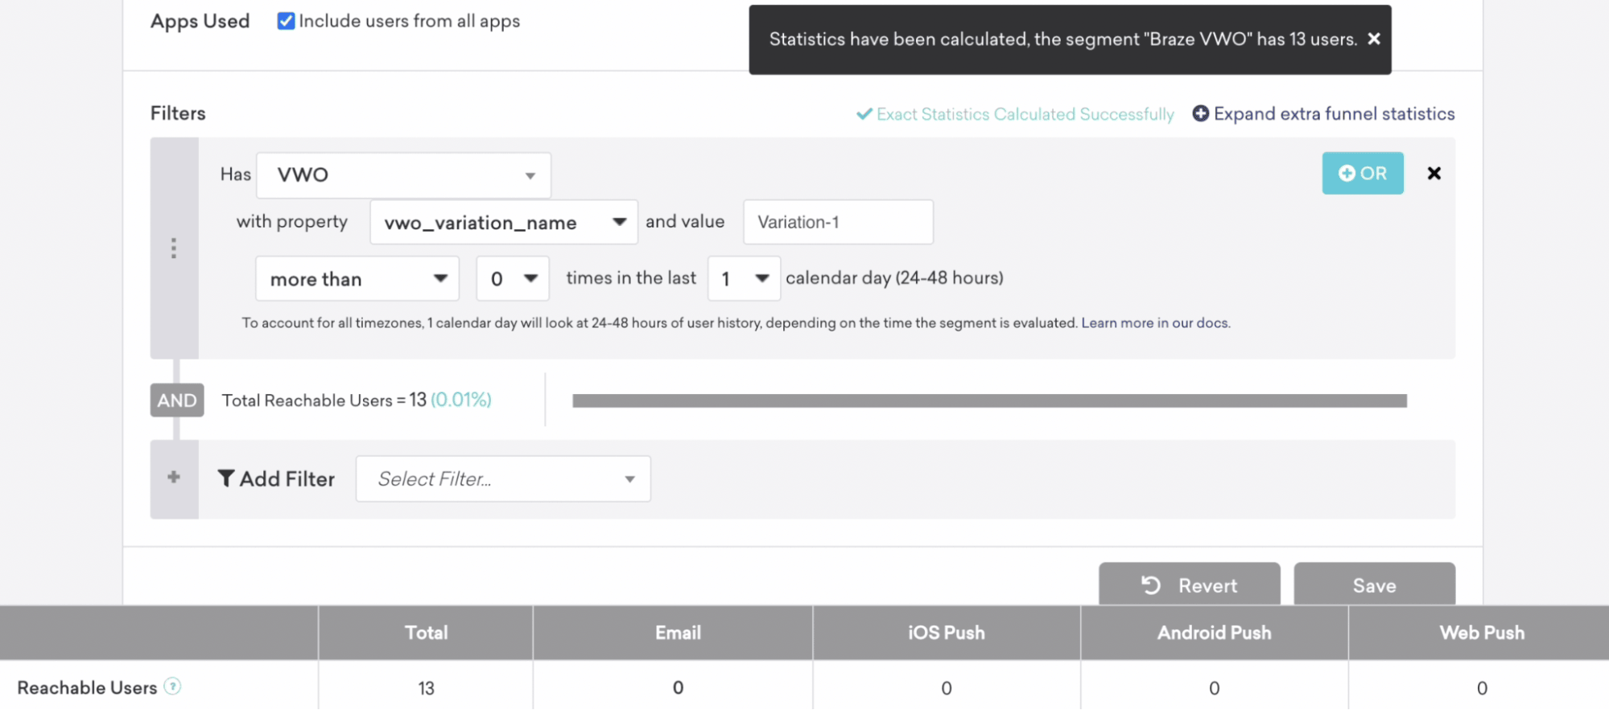This screenshot has height=710, width=1609.
Task: Change the times count dropdown showing 0
Action: pyautogui.click(x=512, y=279)
